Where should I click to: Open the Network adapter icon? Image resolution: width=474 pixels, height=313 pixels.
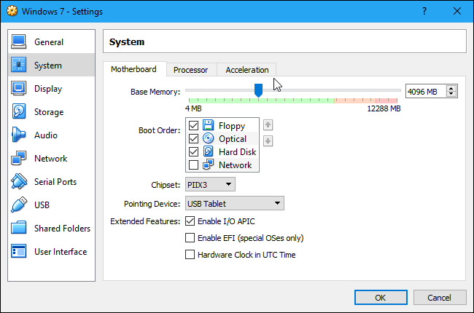(19, 159)
